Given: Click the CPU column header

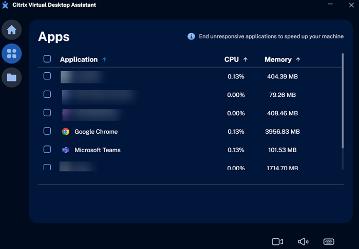Looking at the screenshot, I should 232,59.
